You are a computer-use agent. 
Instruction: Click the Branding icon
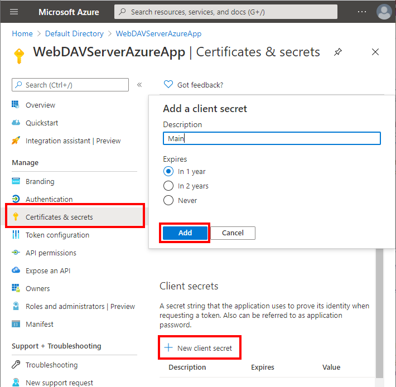click(x=16, y=181)
